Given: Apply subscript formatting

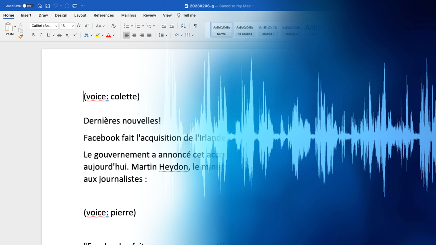Looking at the screenshot, I should (67, 35).
